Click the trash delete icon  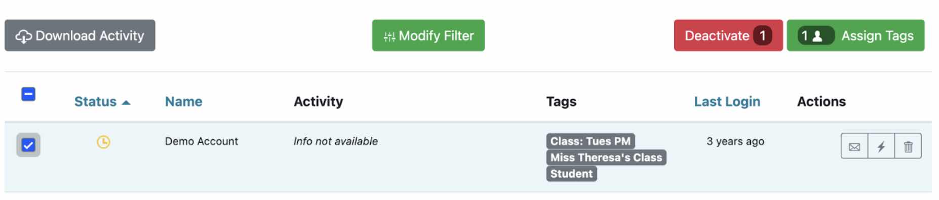908,146
